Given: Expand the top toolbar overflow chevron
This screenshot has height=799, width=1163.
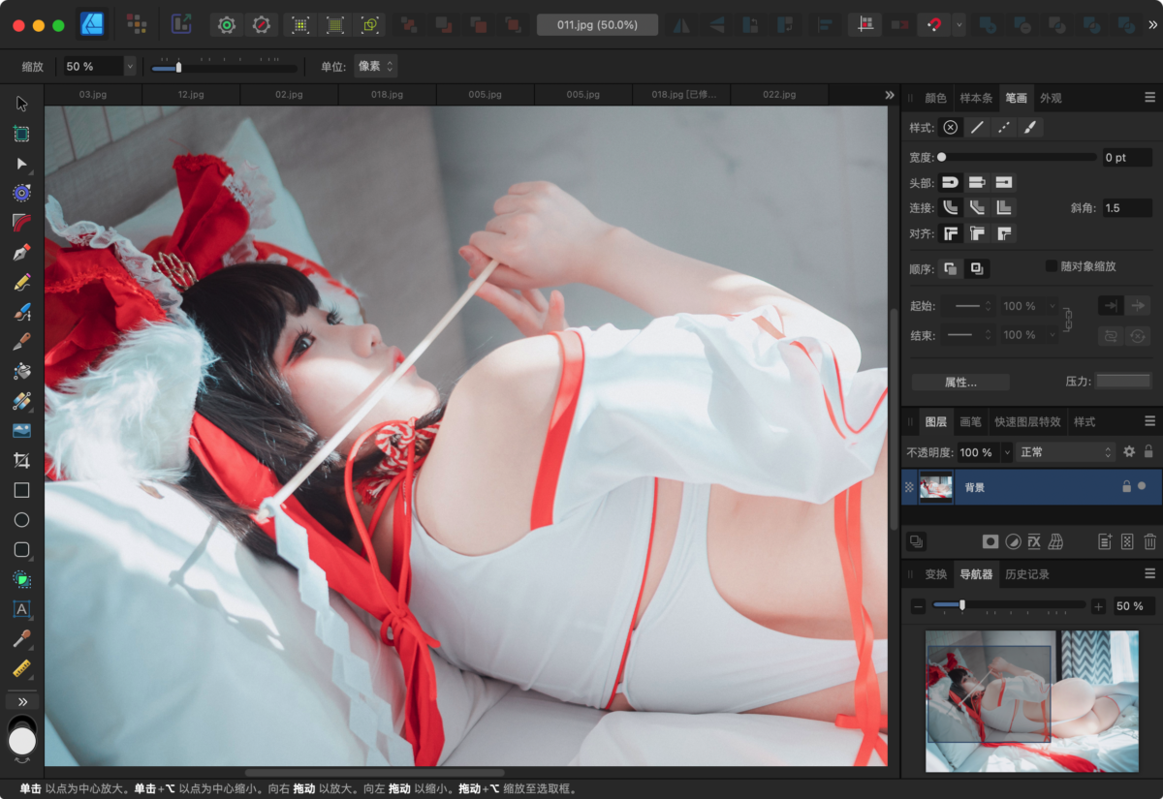Looking at the screenshot, I should [1152, 24].
